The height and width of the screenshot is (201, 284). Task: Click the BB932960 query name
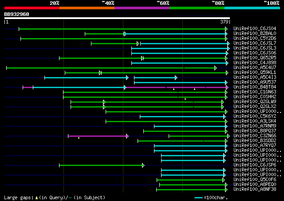(17, 14)
